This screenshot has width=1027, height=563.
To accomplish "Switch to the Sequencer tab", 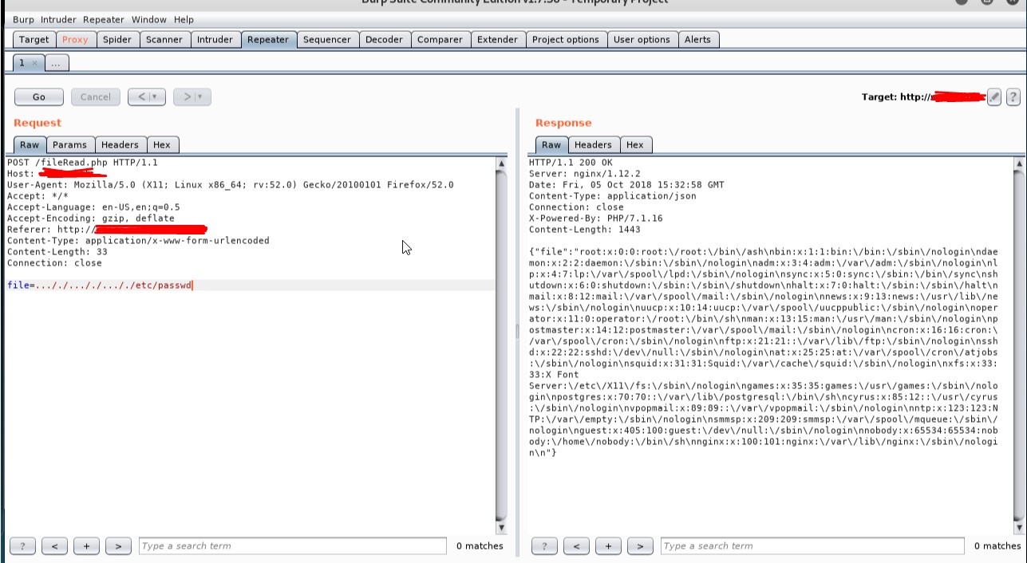I will coord(327,40).
